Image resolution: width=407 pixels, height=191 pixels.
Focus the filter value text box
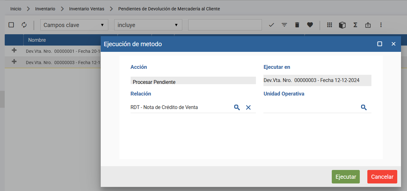click(225, 25)
